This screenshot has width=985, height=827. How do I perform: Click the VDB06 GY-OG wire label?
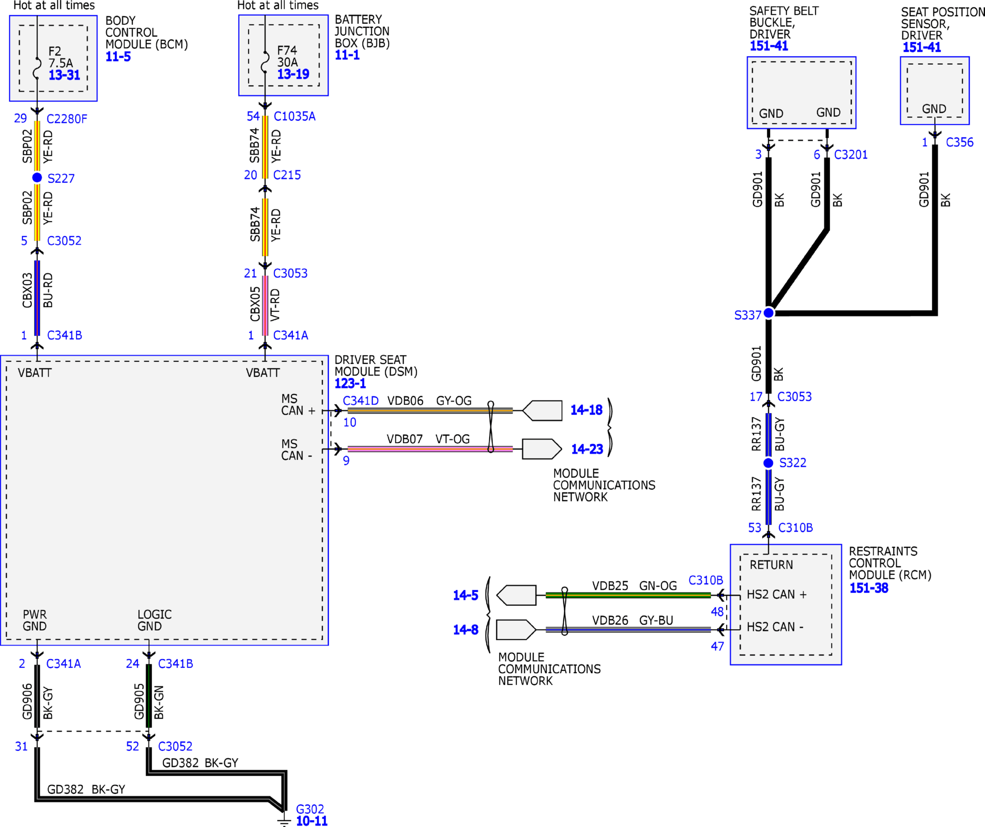(430, 401)
